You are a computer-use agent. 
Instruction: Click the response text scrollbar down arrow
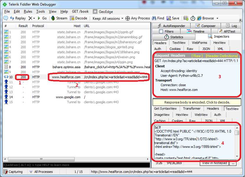click(237, 156)
